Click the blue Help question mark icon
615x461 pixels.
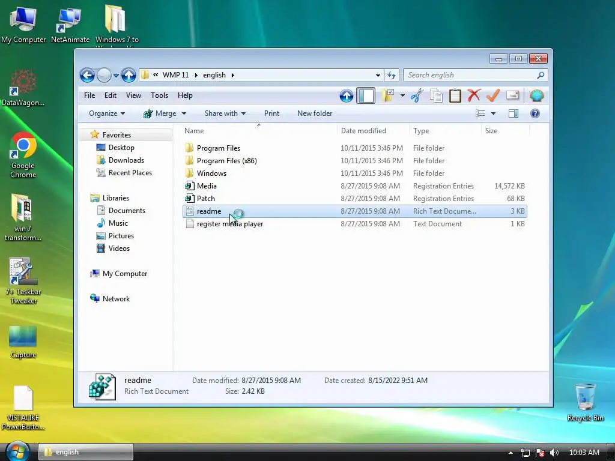(x=535, y=113)
